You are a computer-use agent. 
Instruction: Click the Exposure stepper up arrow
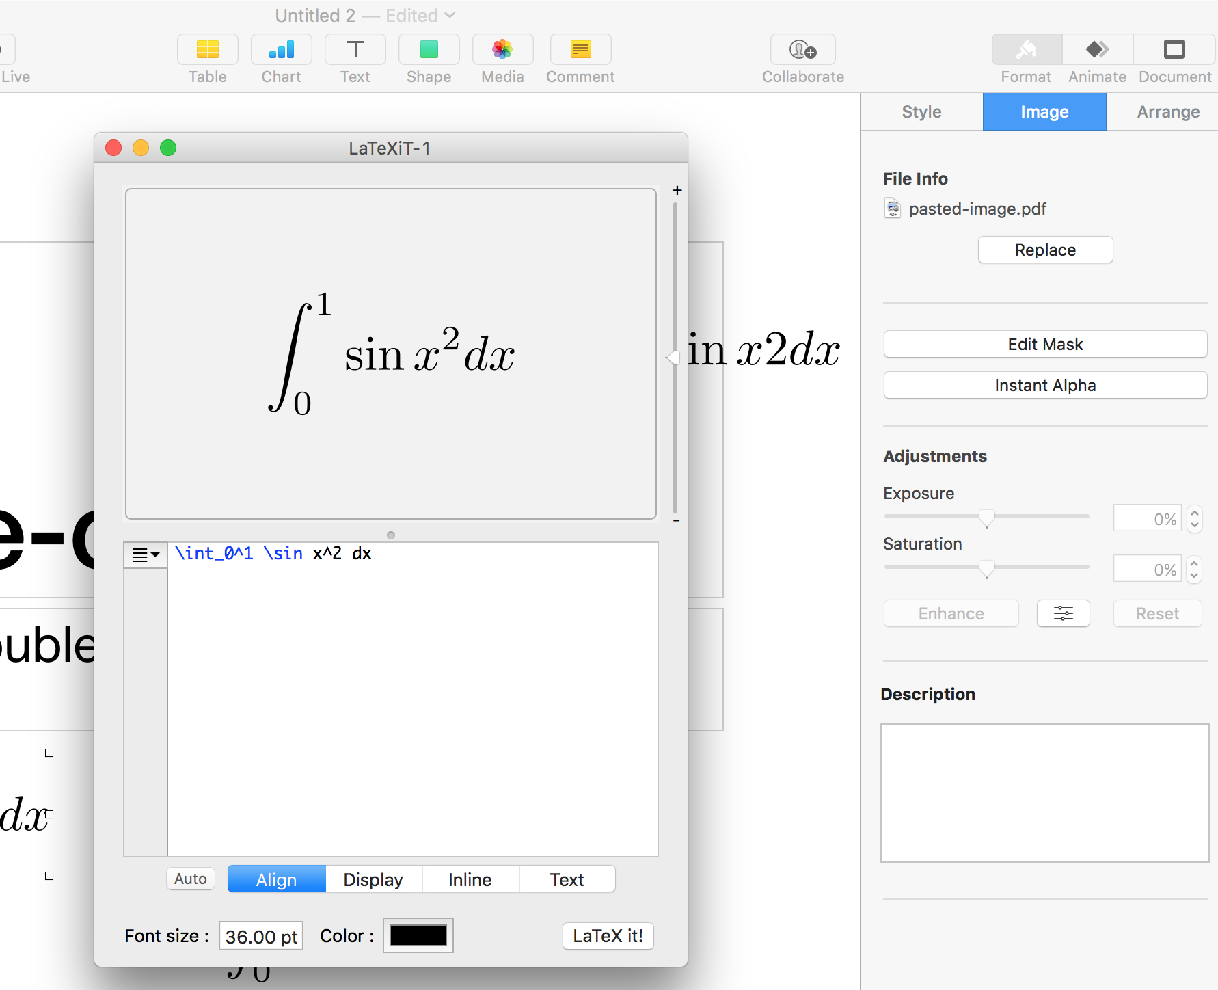1194,513
